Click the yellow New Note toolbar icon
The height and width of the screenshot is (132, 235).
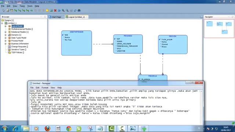pos(47,11)
